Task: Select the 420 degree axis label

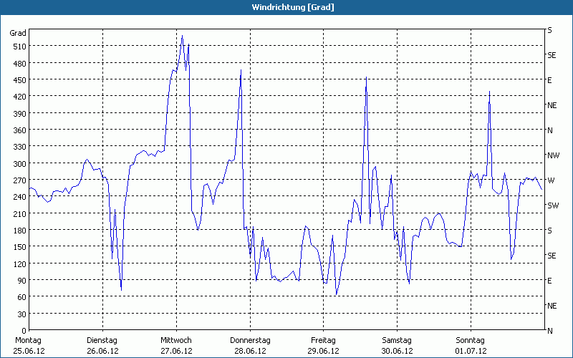Action: pos(19,97)
